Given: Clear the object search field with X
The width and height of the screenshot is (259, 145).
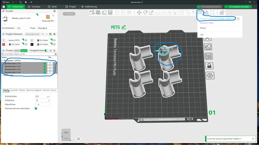Looking at the screenshot, I should point(56,54).
